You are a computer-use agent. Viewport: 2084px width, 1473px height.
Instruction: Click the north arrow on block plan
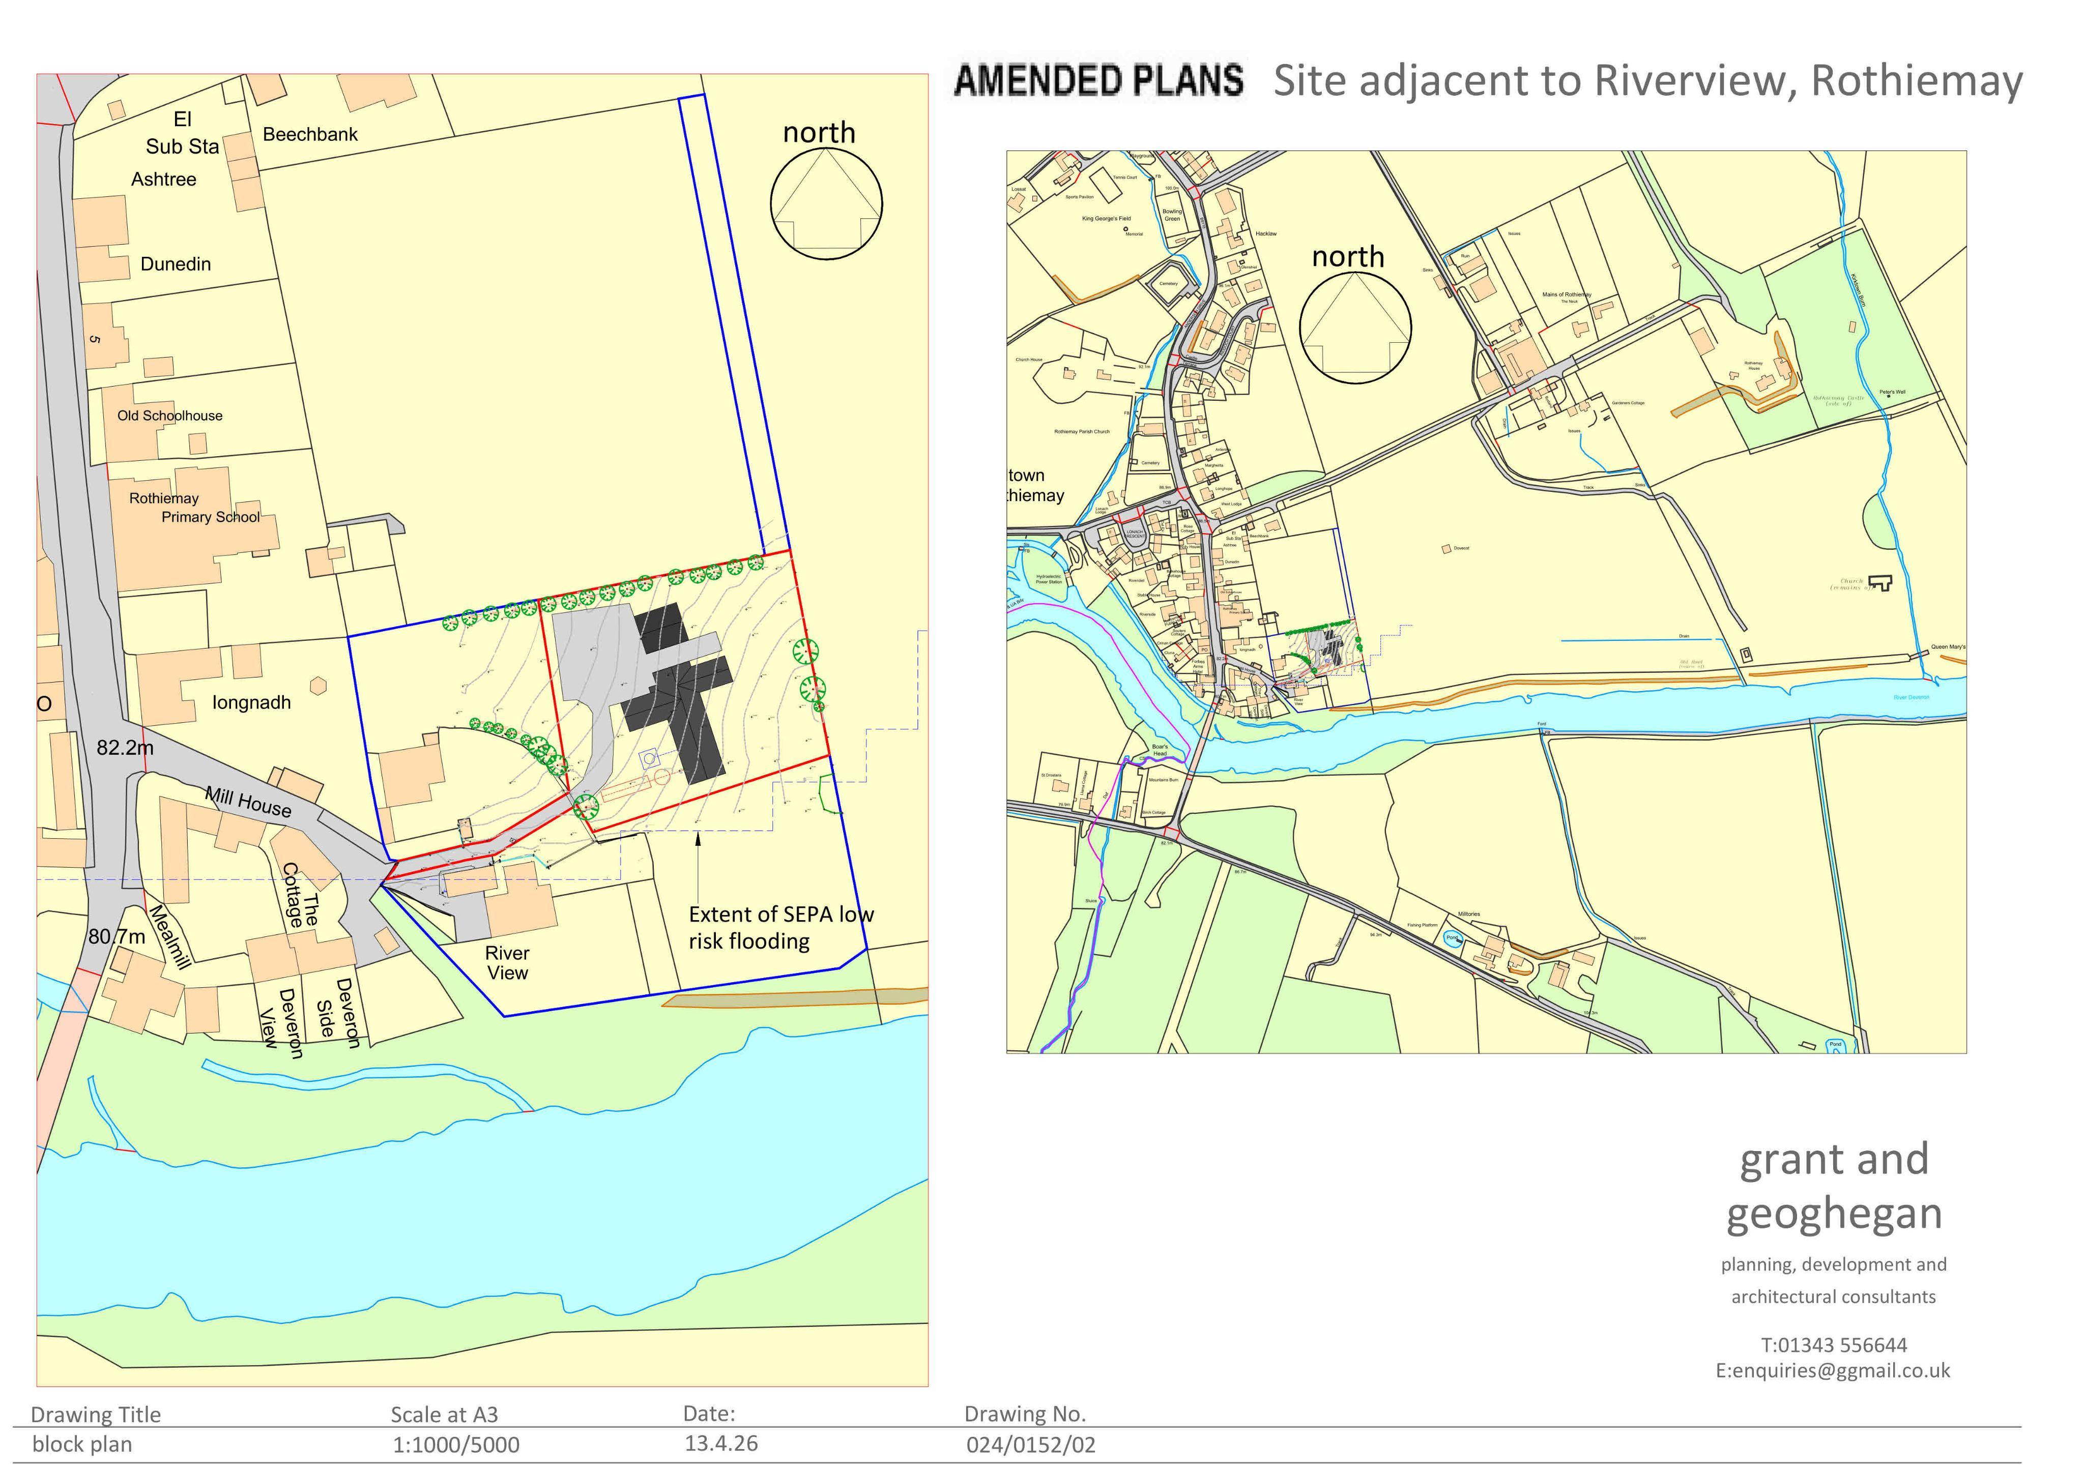point(826,203)
